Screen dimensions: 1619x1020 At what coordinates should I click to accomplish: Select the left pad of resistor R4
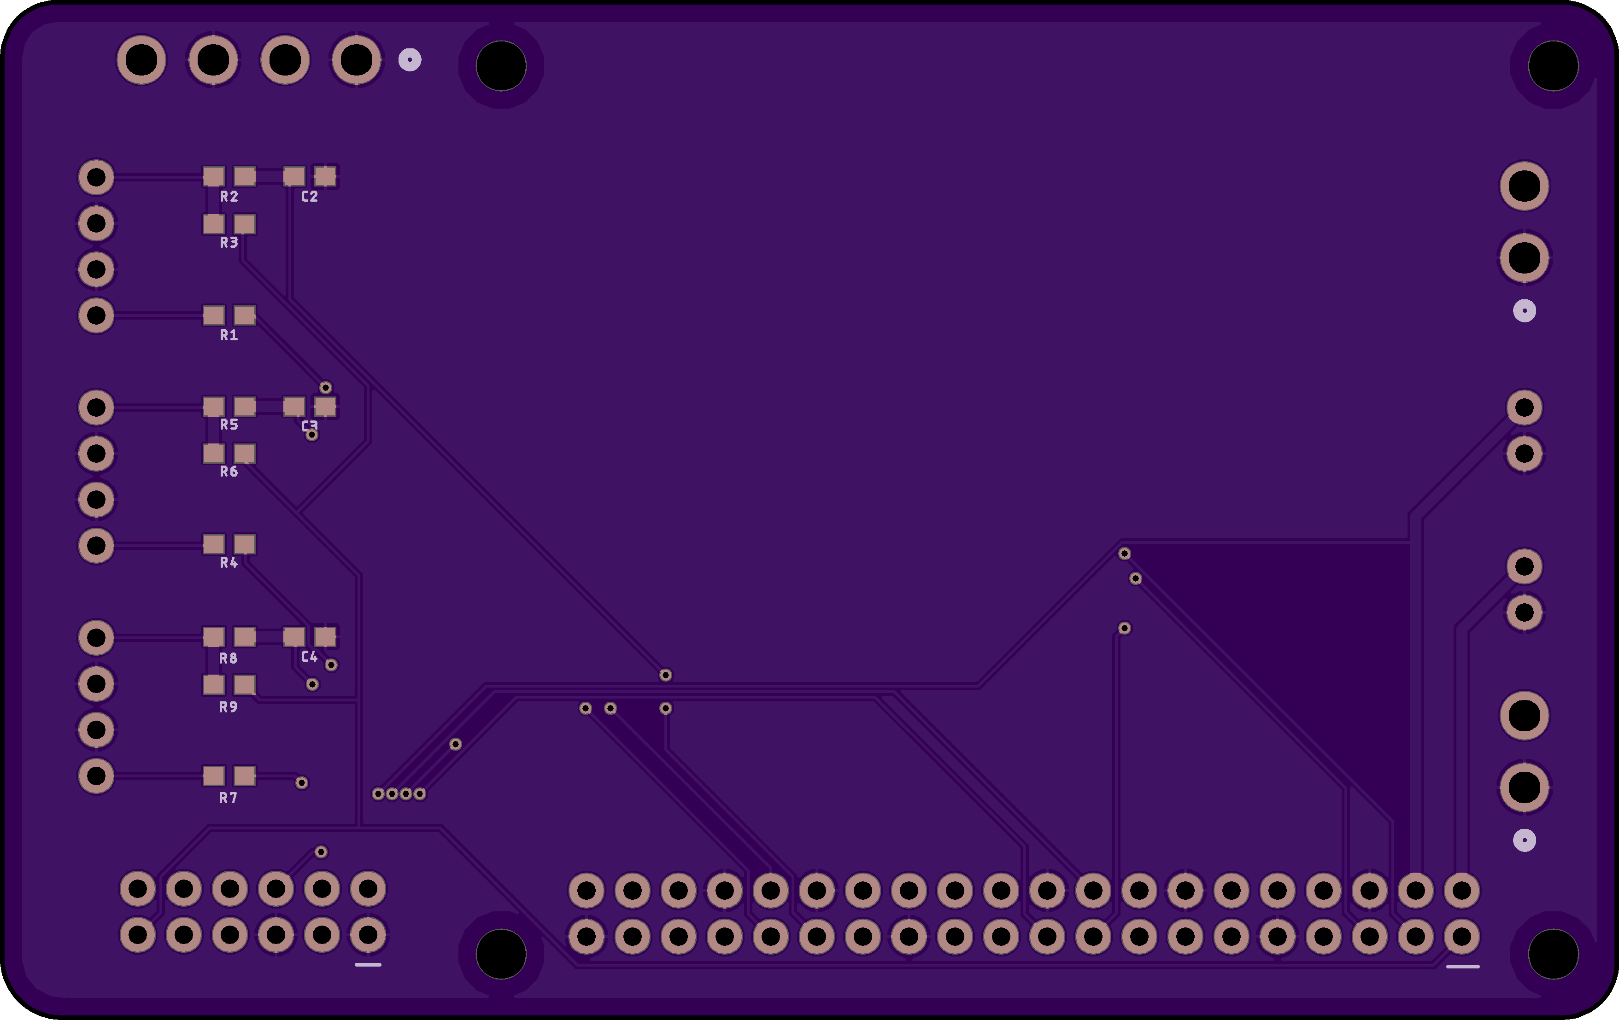click(213, 544)
